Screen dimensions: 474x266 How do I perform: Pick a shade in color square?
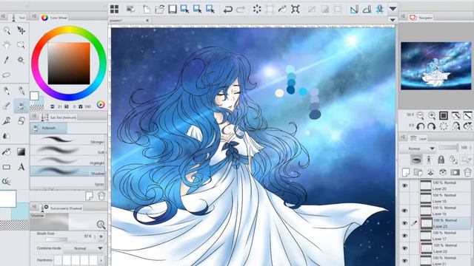coord(69,64)
